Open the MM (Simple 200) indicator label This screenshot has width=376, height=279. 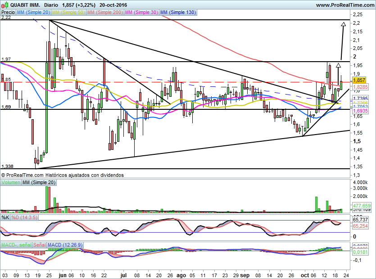point(105,13)
